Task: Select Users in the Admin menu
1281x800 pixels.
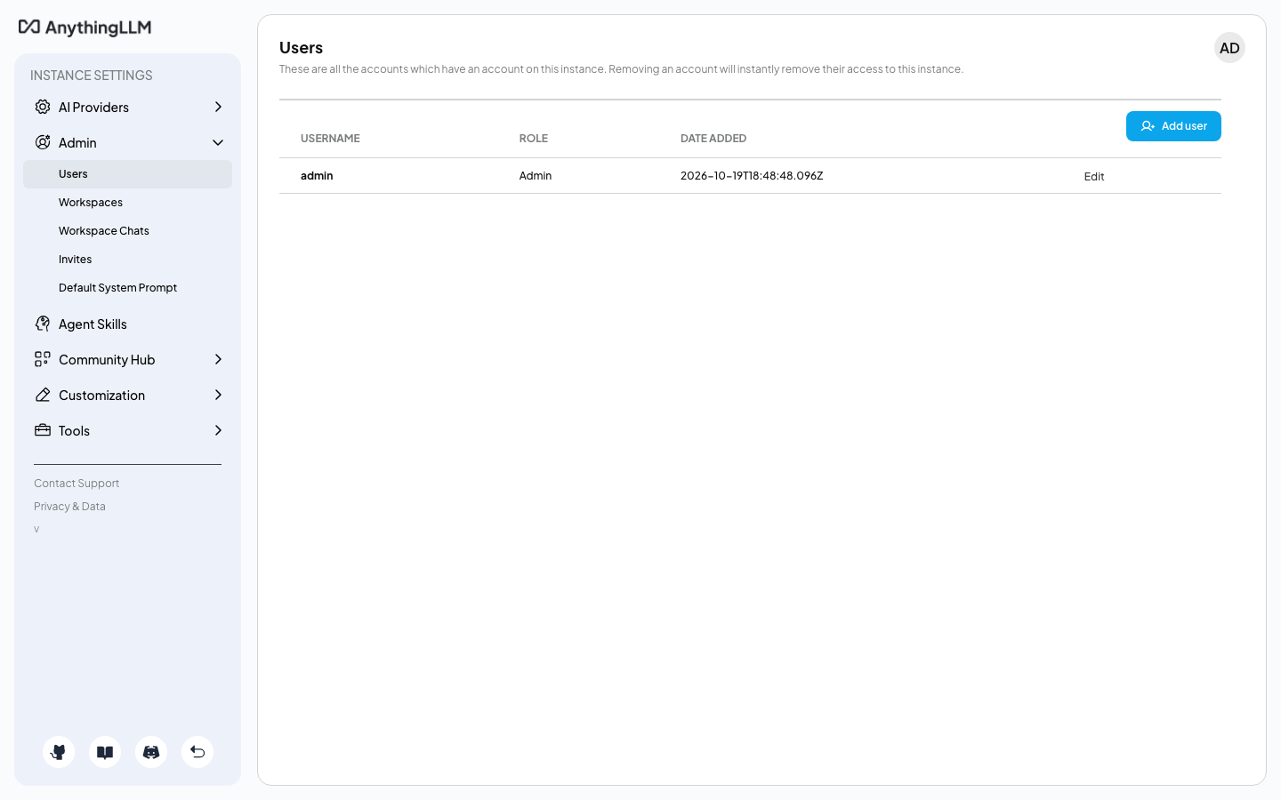Action: coord(127,174)
